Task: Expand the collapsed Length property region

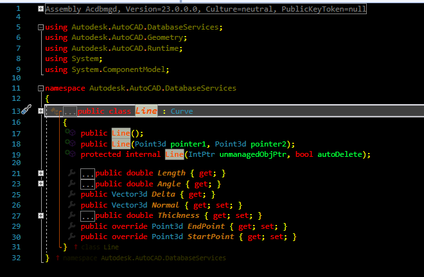Action: pyautogui.click(x=41, y=173)
